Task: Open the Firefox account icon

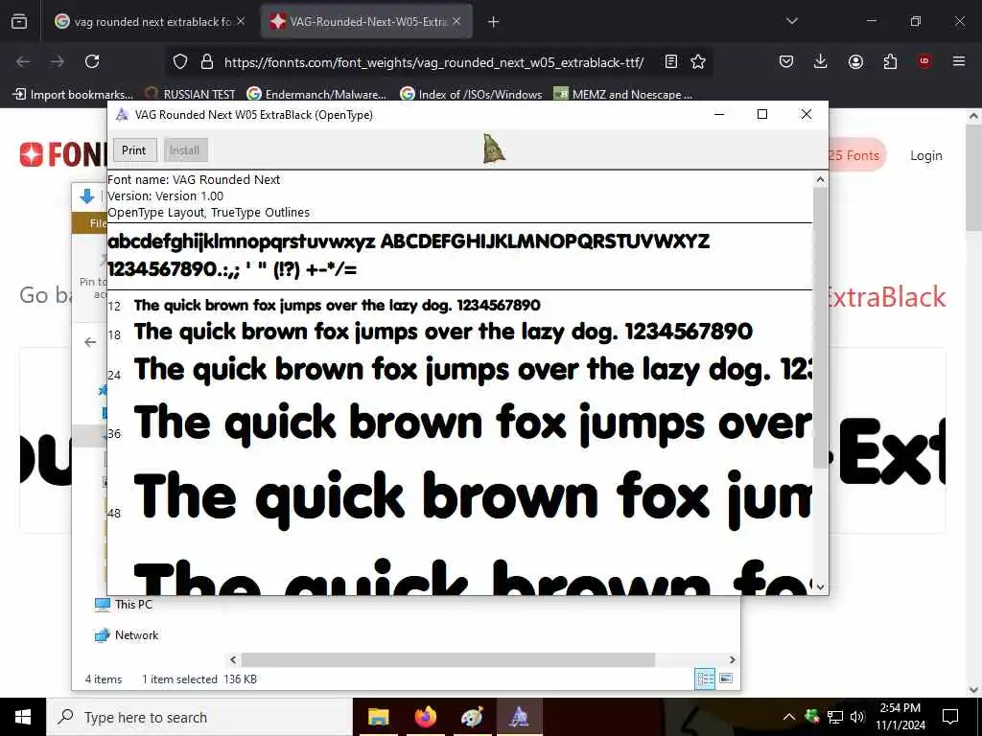Action: 855,61
